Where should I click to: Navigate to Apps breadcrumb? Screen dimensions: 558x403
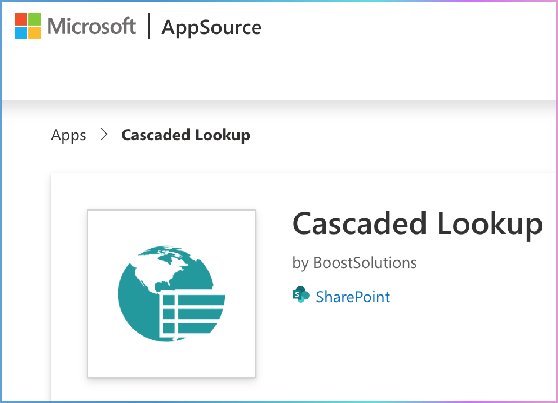tap(69, 135)
